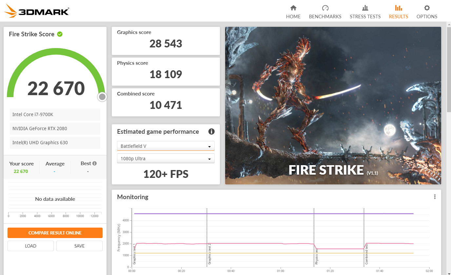Click Your score value 22 670

[21, 171]
